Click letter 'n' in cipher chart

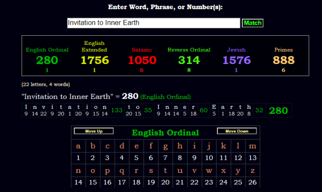pos(78,171)
